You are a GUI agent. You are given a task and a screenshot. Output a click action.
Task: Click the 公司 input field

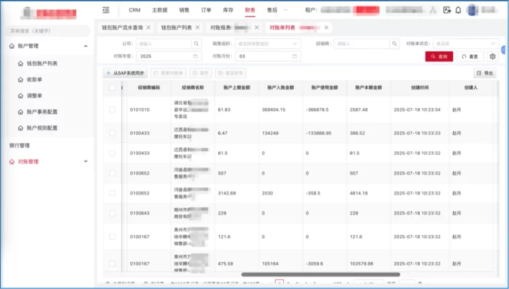(164, 43)
